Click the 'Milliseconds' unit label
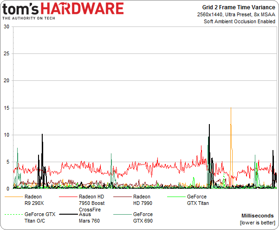The image size is (279, 230). [x=258, y=216]
